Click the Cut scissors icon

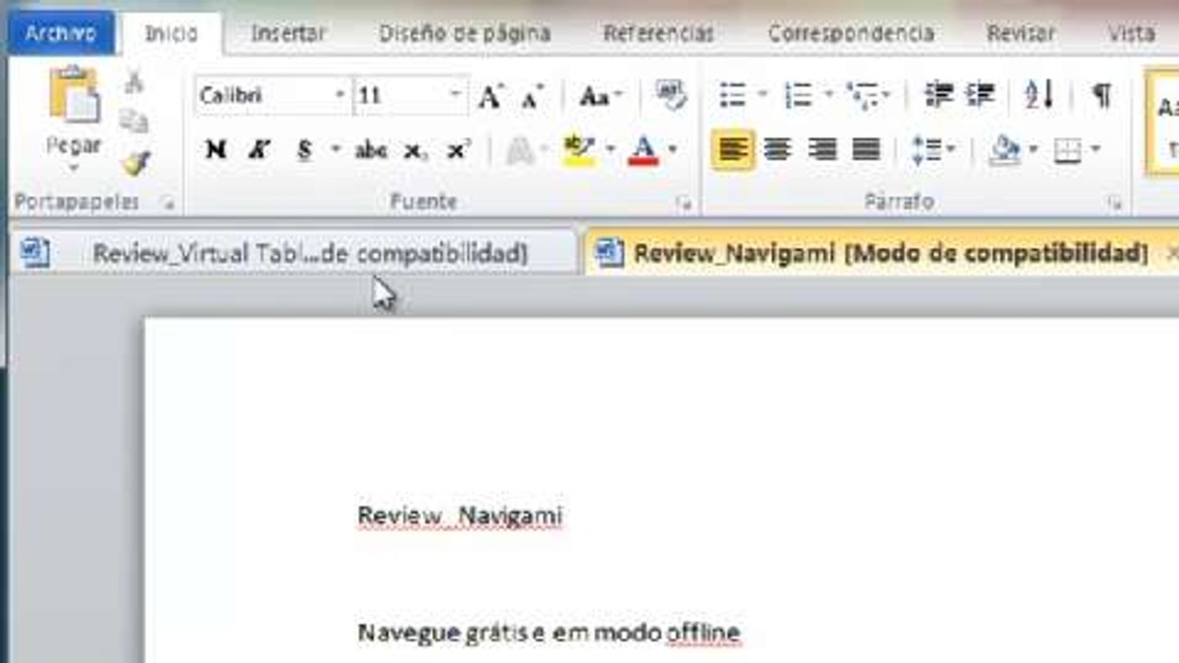134,81
